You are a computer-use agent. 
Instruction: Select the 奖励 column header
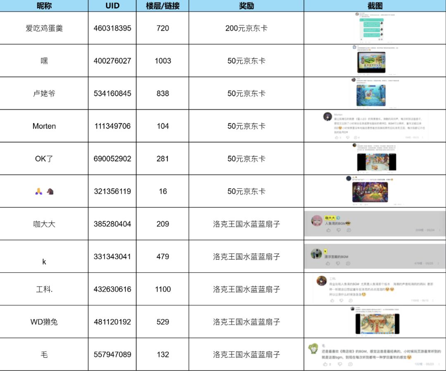pyautogui.click(x=246, y=6)
